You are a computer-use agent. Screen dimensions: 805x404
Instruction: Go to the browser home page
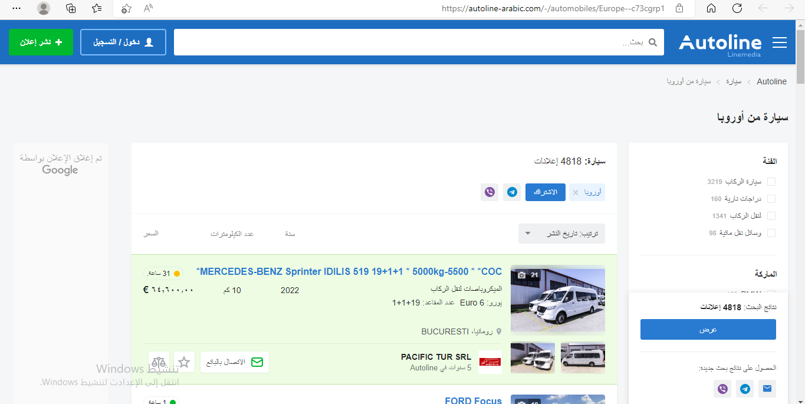point(711,8)
